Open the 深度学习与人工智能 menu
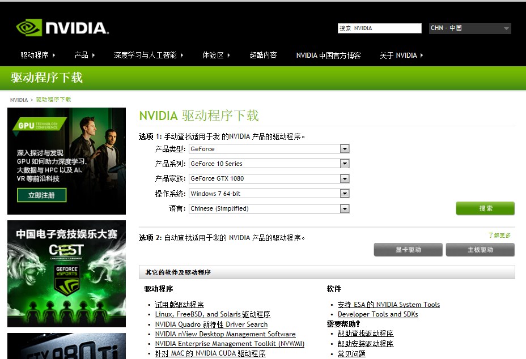526x359 pixels. [149, 55]
